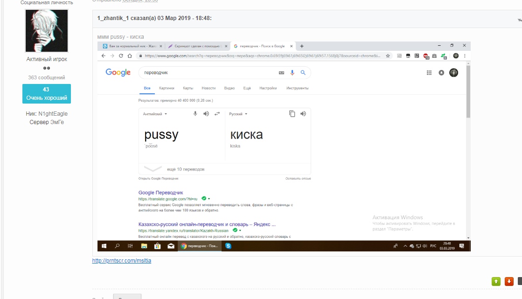Screen dimensions: 522x299
Task: Open the 'Русский' target language dropdown
Action: [x=238, y=114]
